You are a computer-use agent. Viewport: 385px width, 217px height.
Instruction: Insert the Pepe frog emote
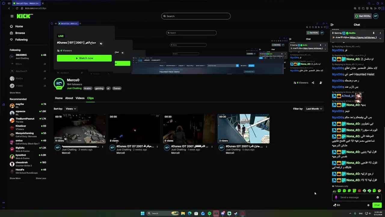tap(334, 191)
